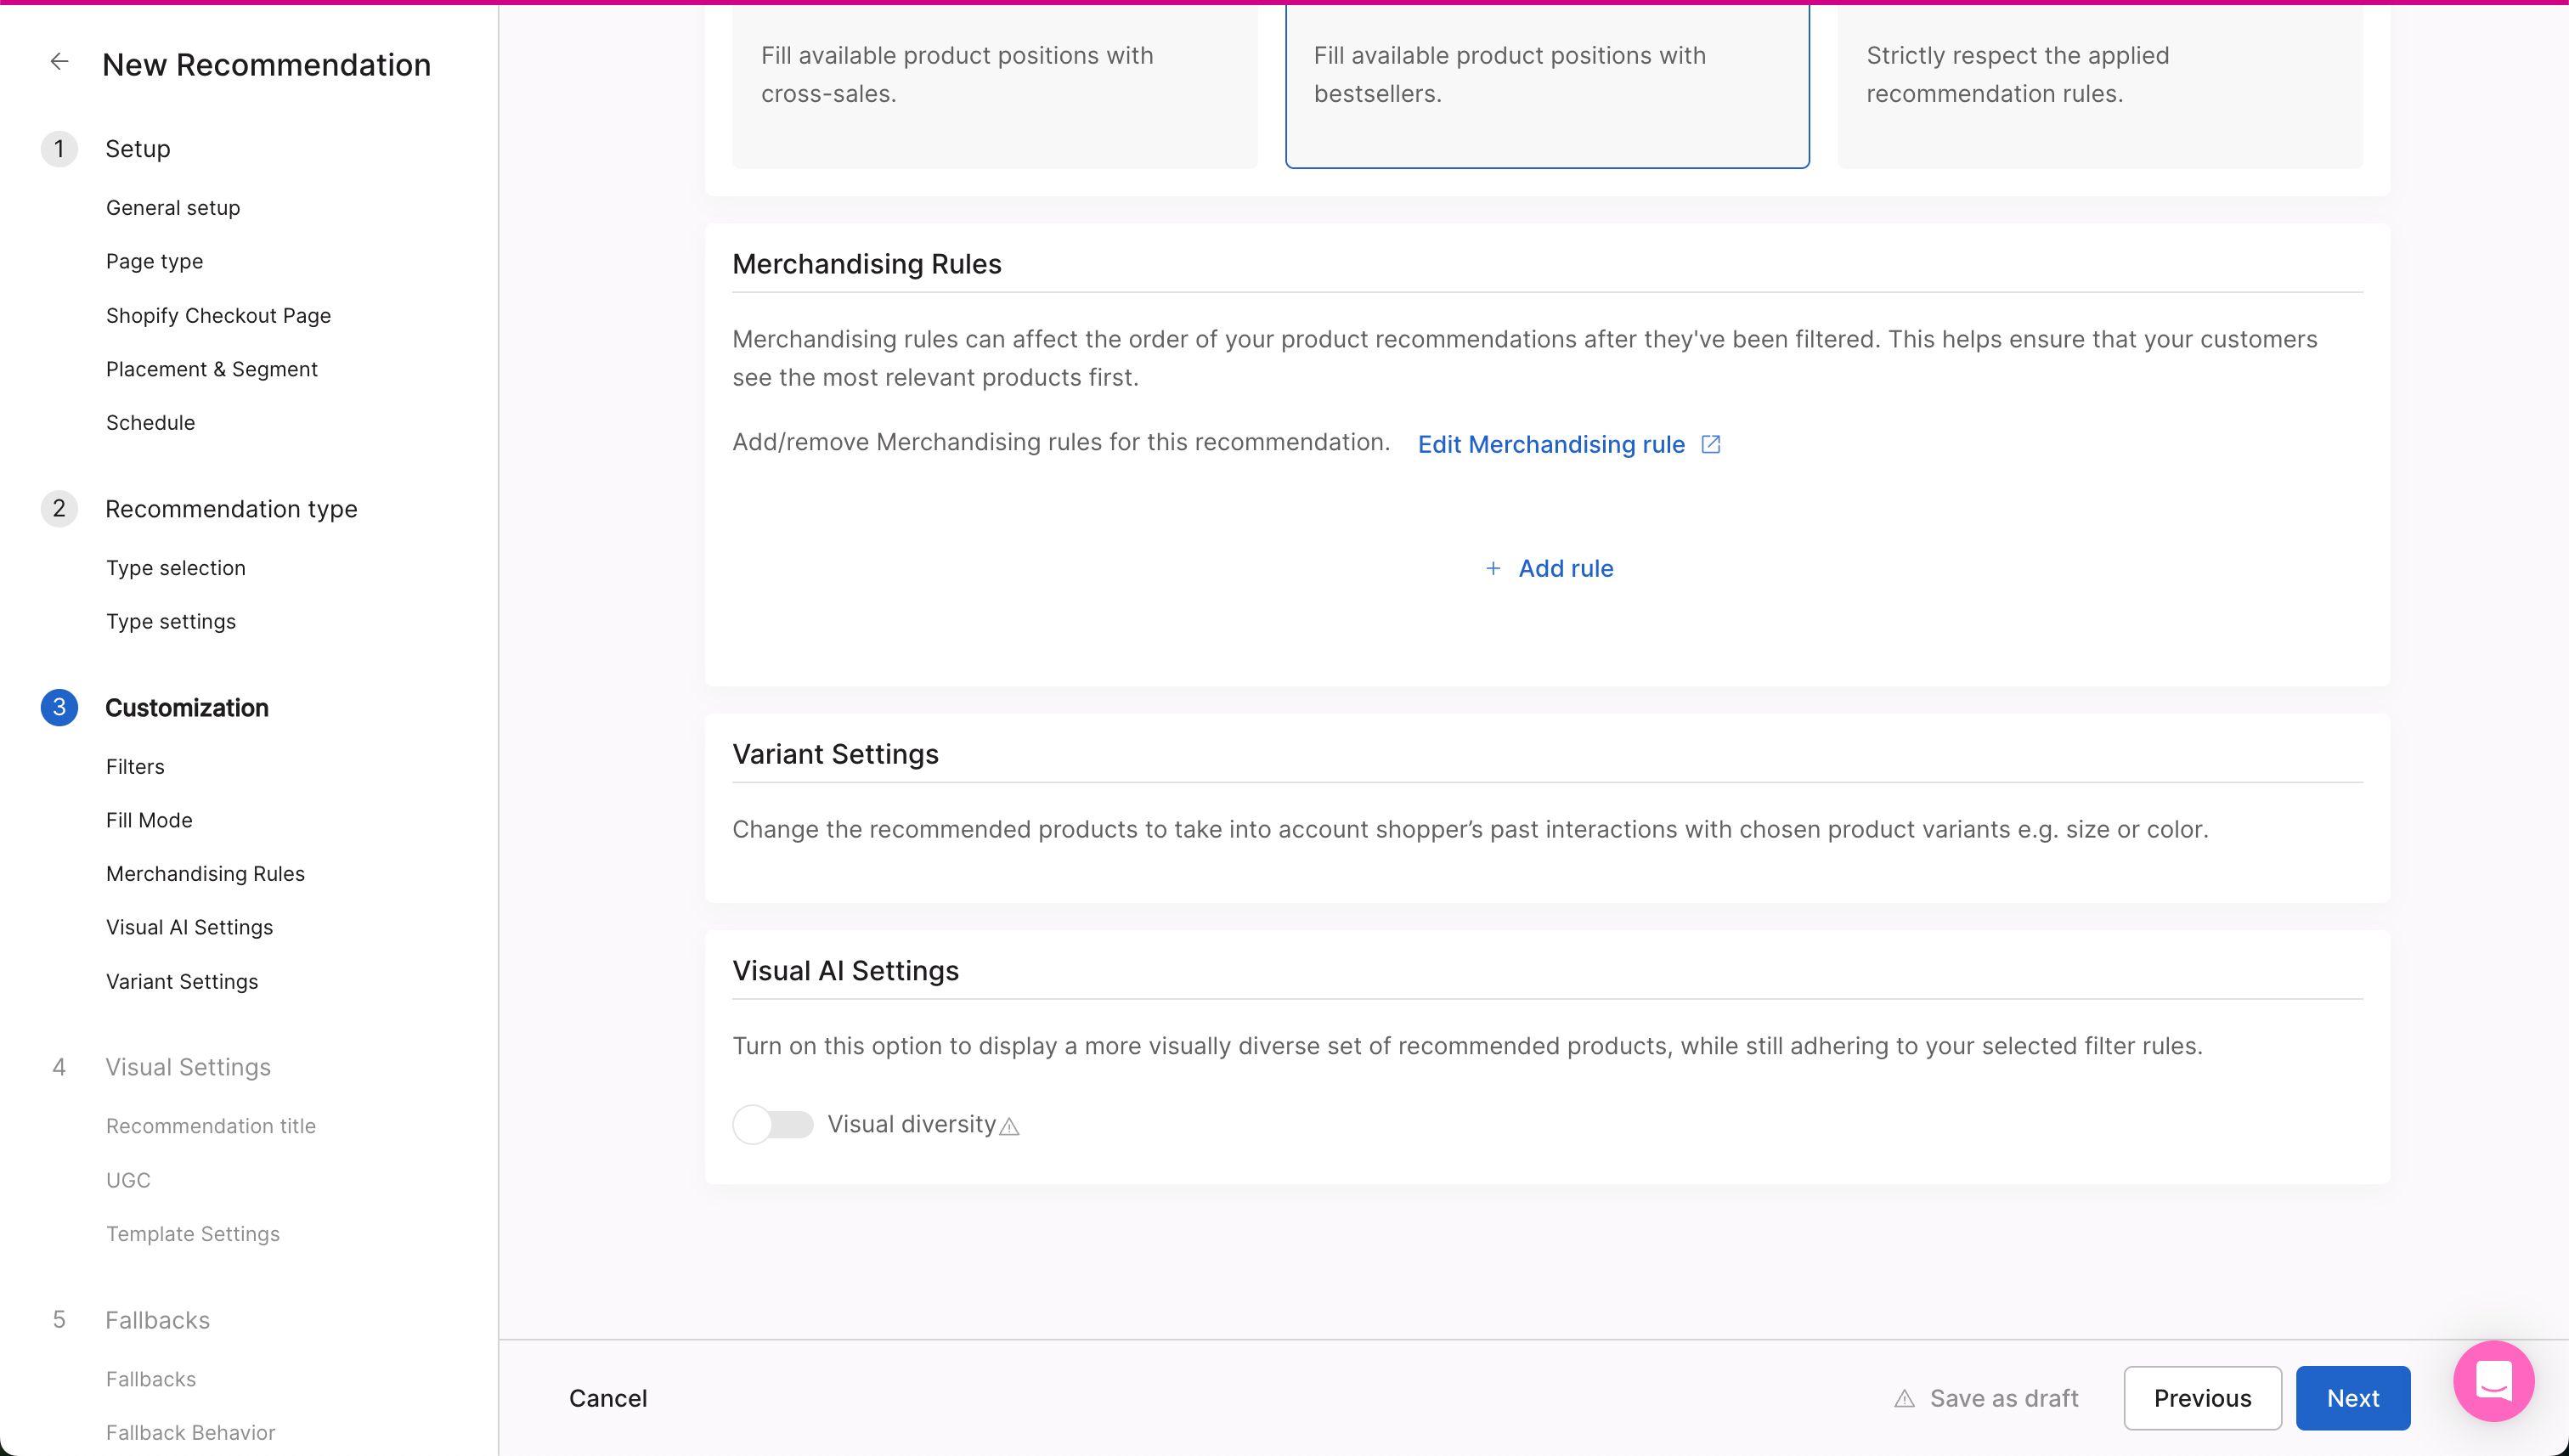Click the Previous button
2569x1456 pixels.
click(2201, 1398)
